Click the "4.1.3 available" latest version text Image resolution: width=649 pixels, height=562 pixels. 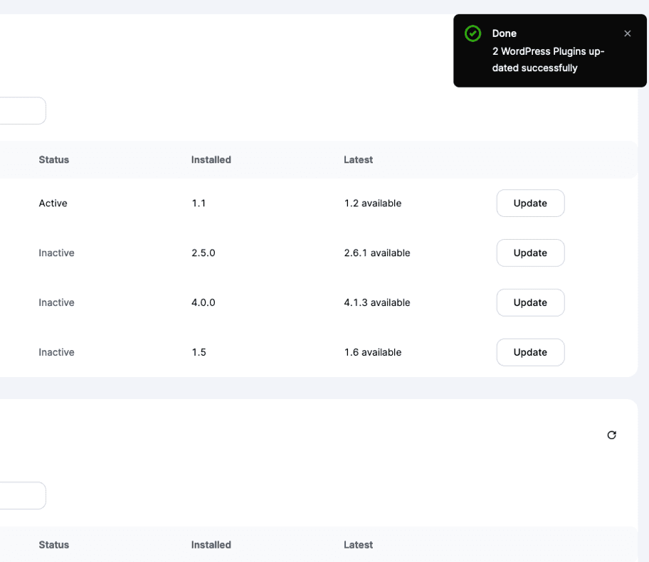tap(376, 303)
